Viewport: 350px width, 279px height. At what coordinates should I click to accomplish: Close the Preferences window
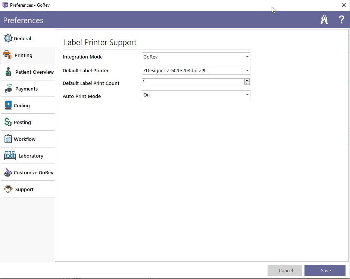(x=344, y=5)
